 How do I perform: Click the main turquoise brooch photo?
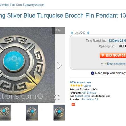tap(27, 65)
